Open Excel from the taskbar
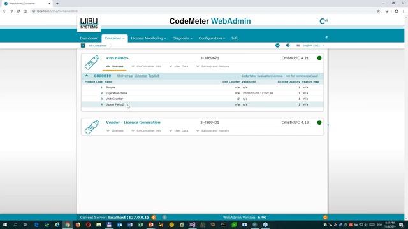 tap(140, 225)
